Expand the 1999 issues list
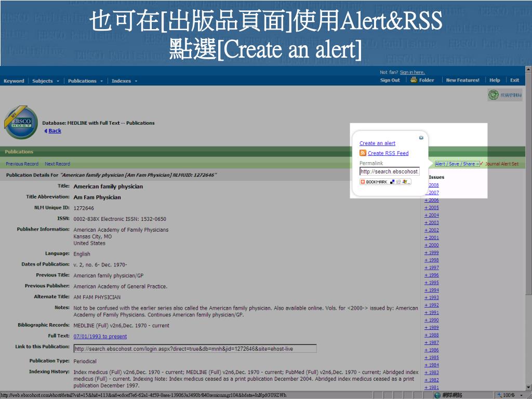 click(432, 253)
